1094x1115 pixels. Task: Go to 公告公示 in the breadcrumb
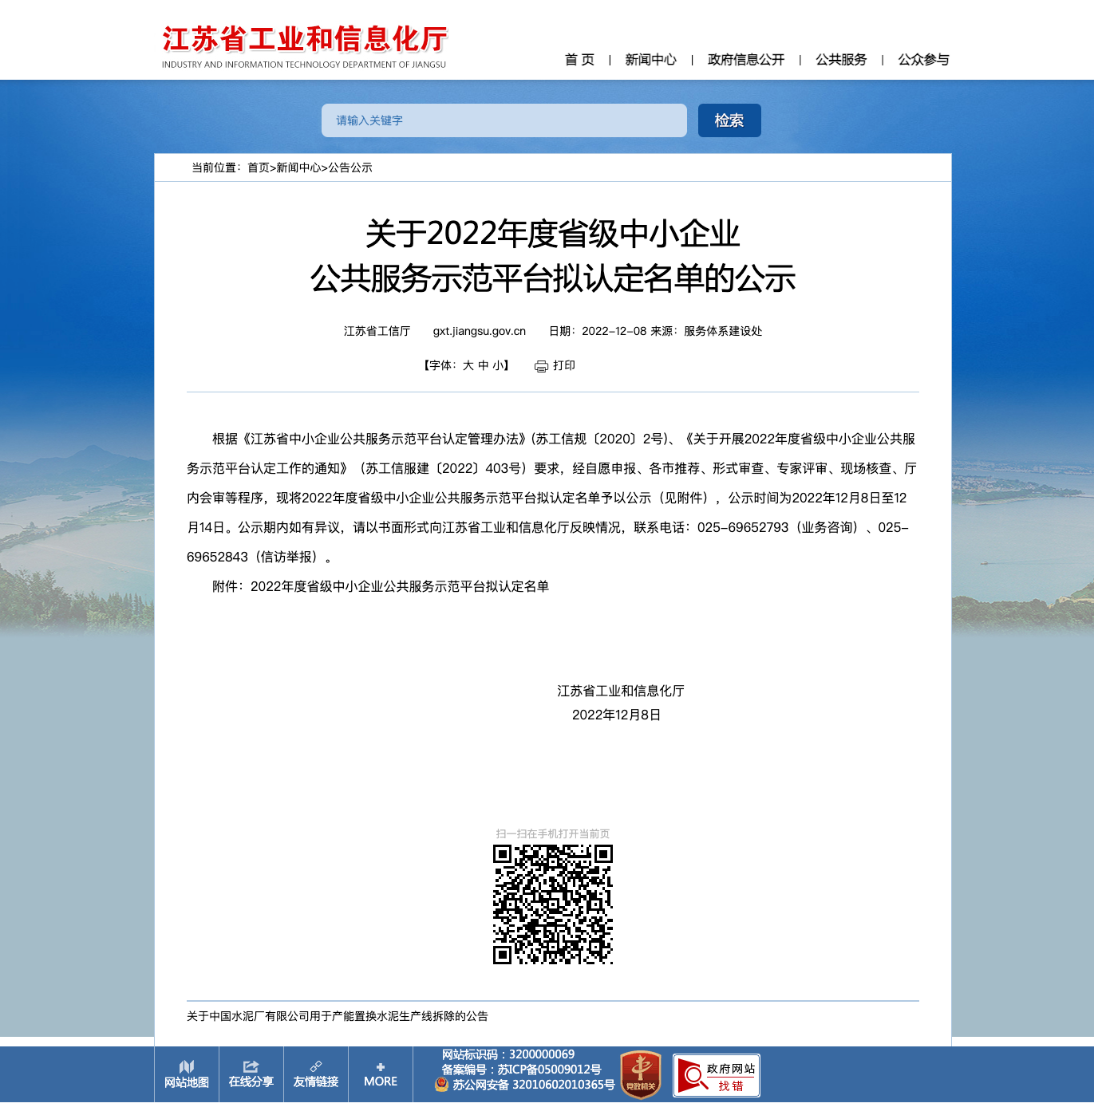pos(350,167)
